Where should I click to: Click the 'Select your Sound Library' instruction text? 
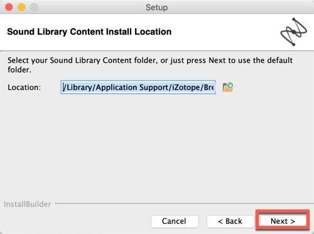click(150, 65)
